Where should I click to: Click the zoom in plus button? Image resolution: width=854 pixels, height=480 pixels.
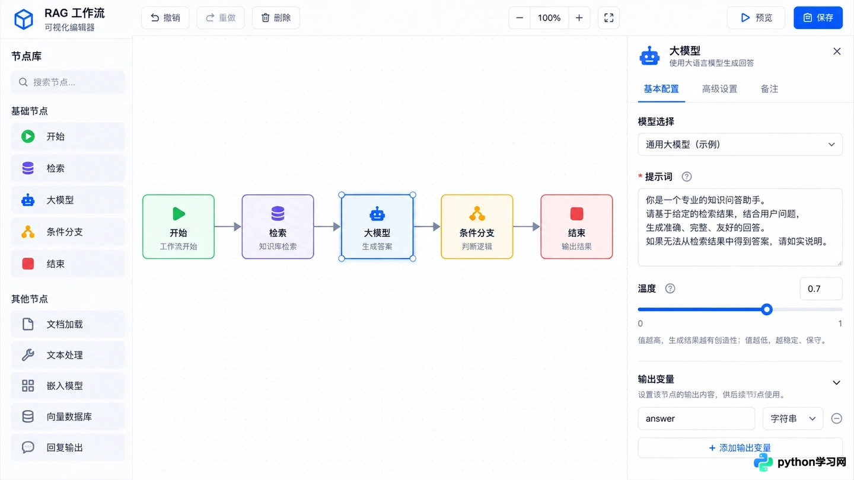579,18
